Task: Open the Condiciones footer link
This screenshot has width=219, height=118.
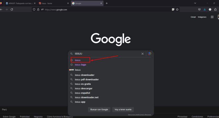Action: [x=197, y=117]
